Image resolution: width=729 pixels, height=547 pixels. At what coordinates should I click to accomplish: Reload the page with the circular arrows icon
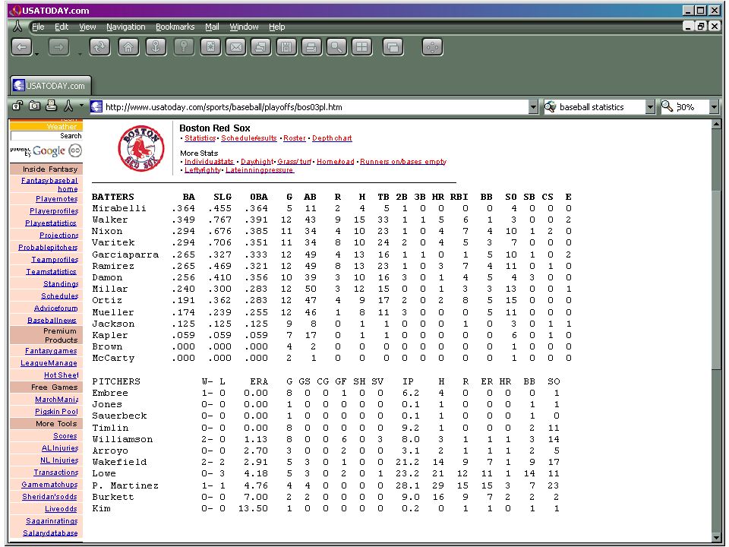pos(99,47)
